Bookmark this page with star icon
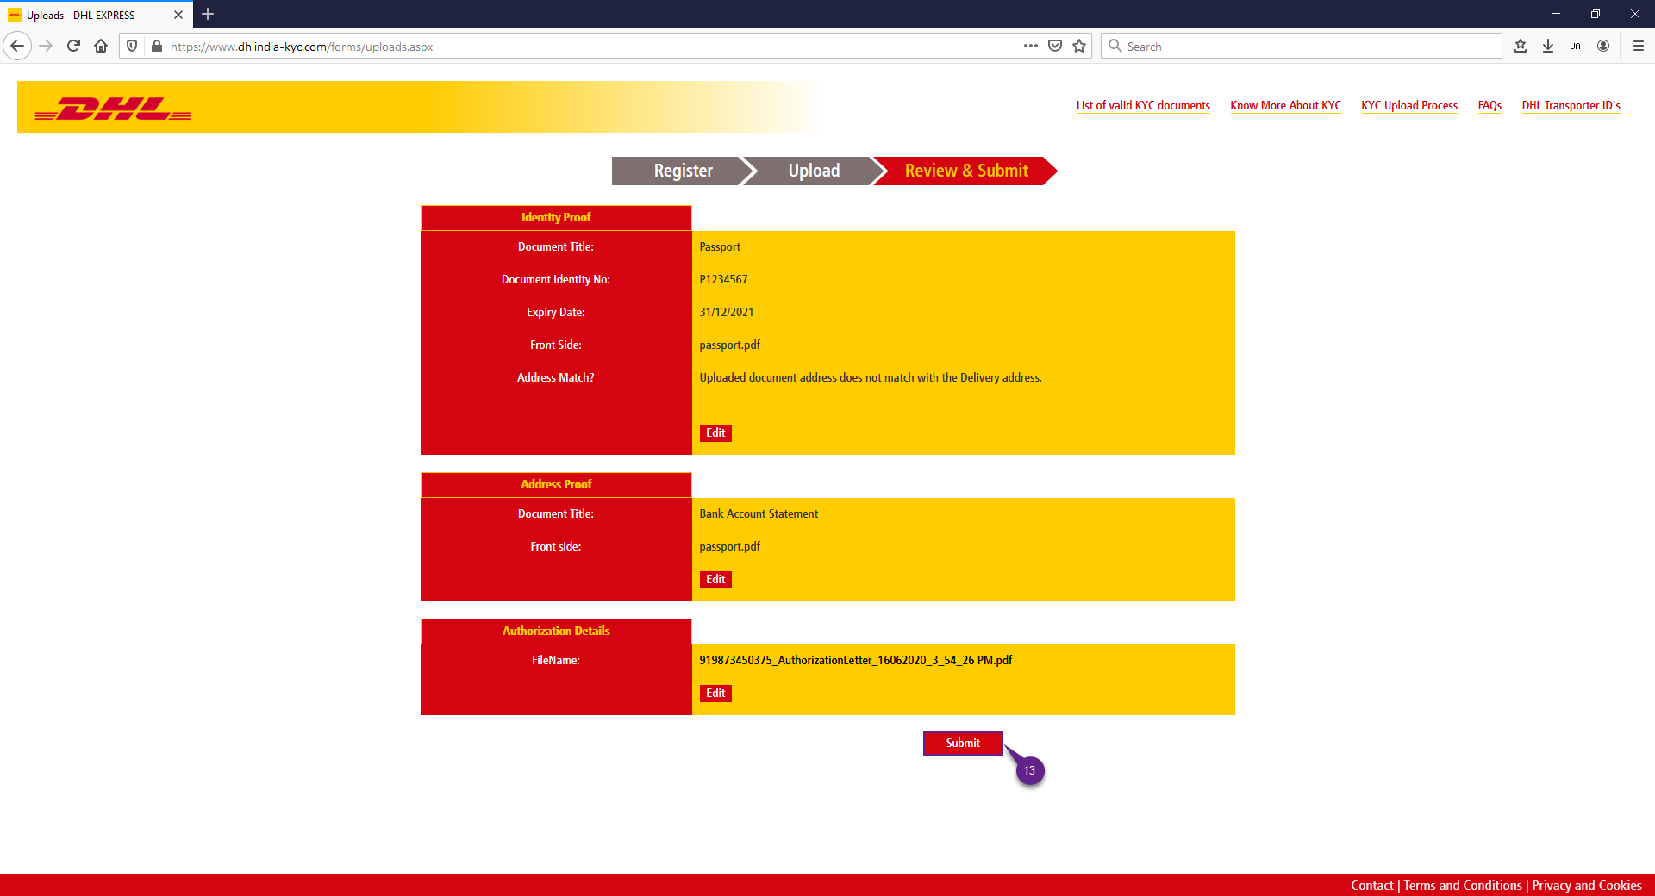 (1079, 46)
